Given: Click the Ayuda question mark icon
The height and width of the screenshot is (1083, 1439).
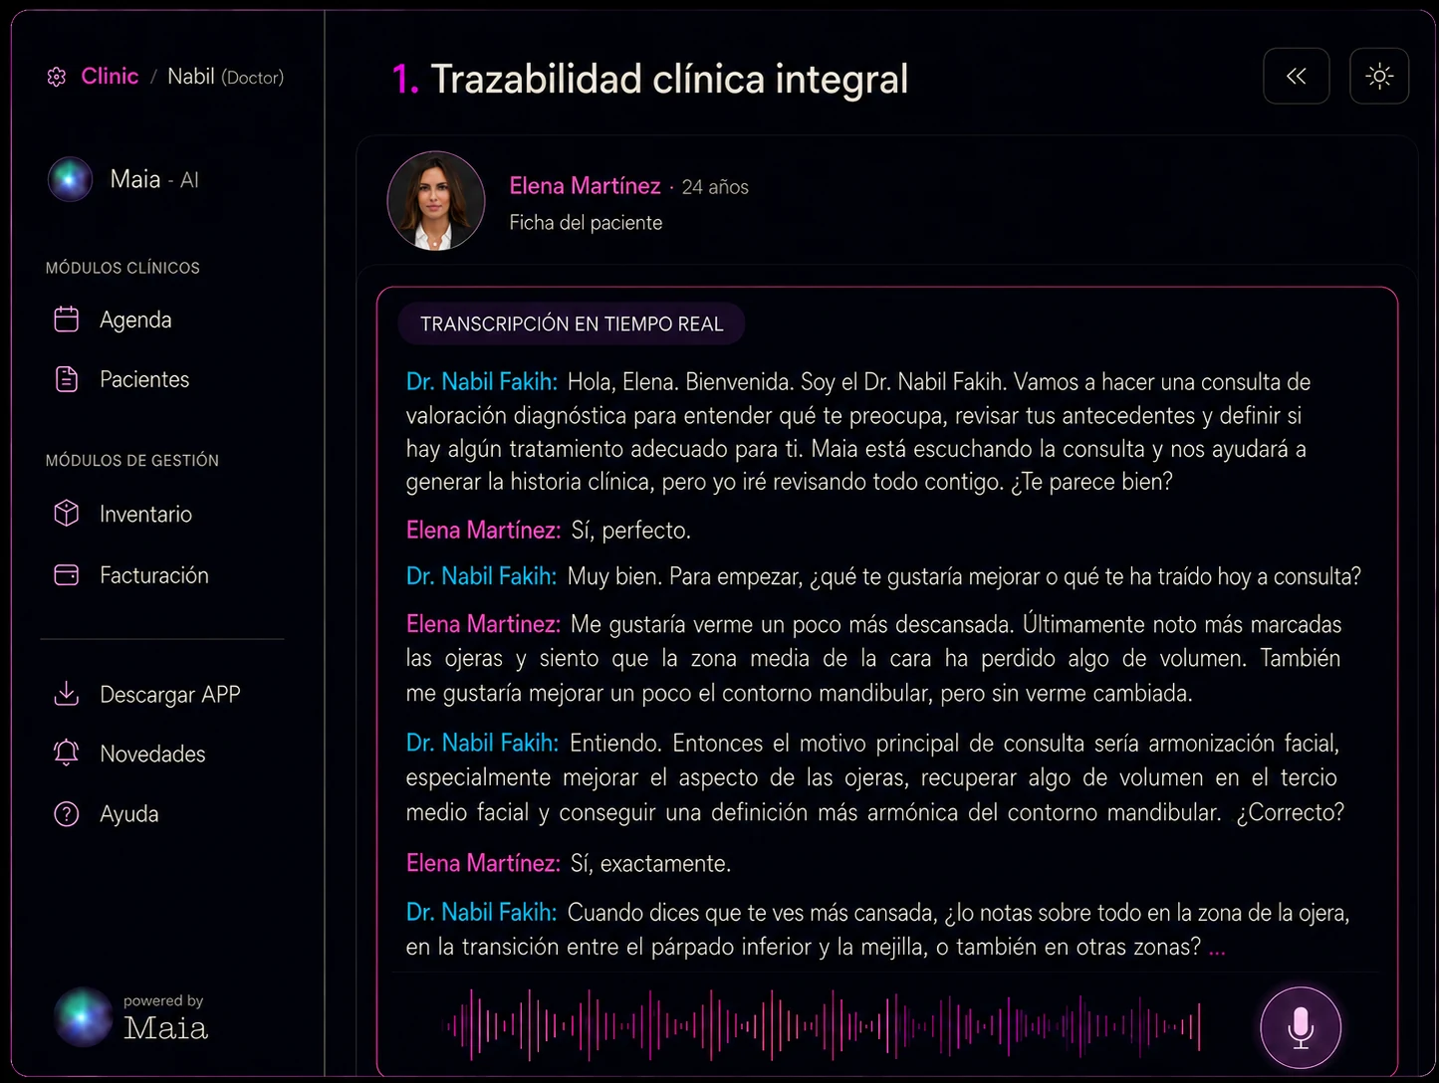Looking at the screenshot, I should click(67, 813).
